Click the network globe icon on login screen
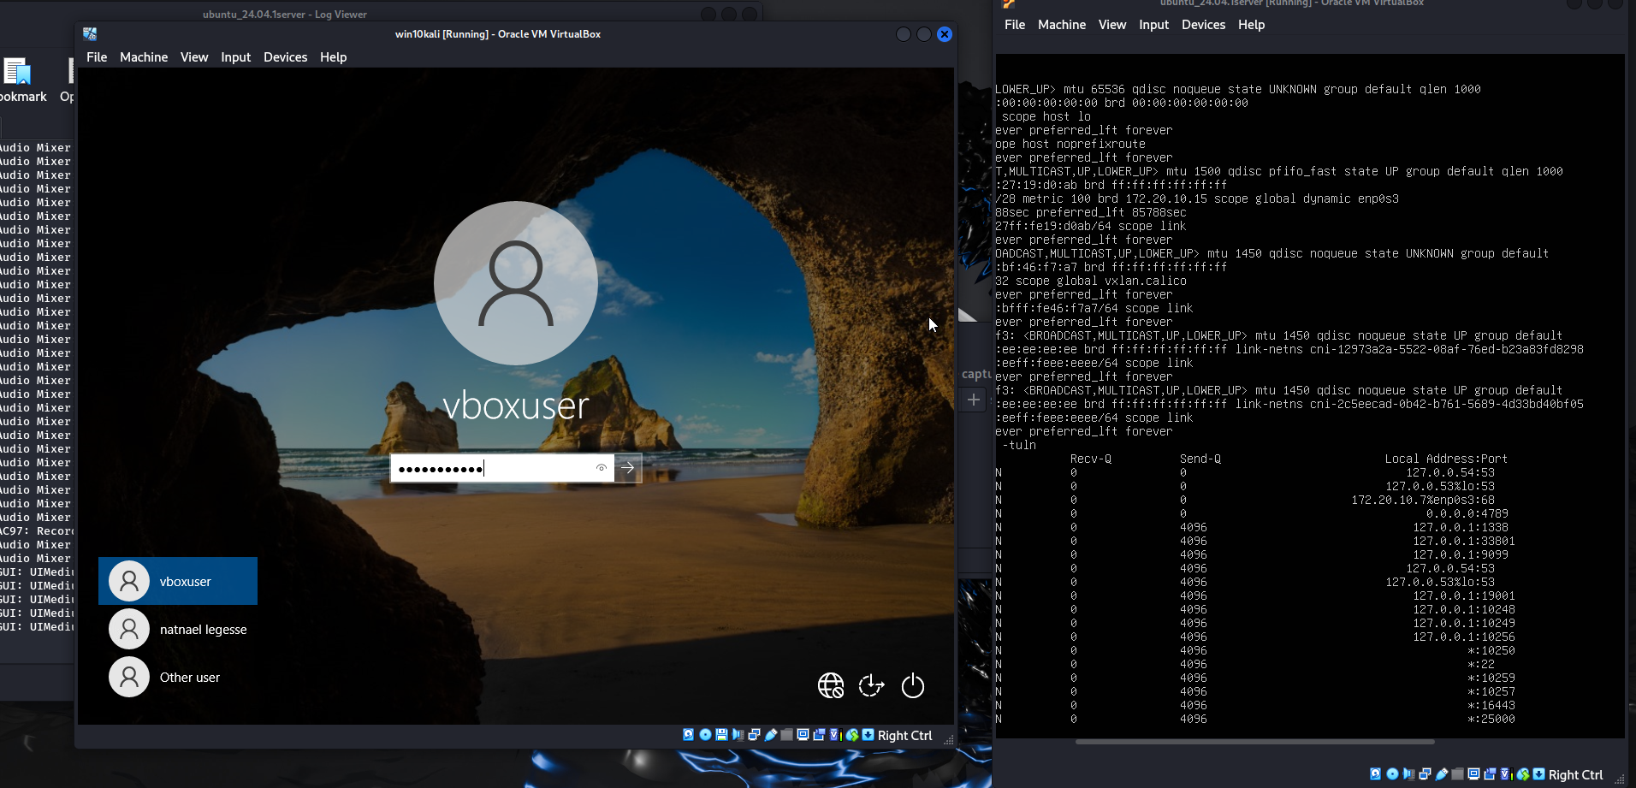This screenshot has height=788, width=1636. [x=830, y=685]
